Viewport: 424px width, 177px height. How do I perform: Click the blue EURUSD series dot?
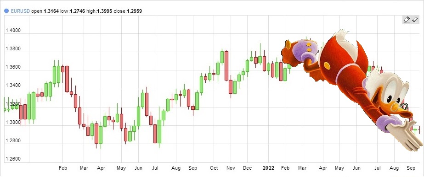pyautogui.click(x=7, y=11)
